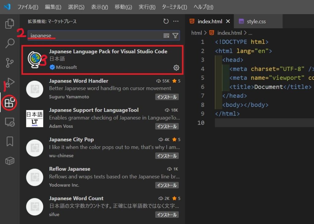The height and width of the screenshot is (224, 314).
Task: Click publisher name Adam Voss
Action: point(61,126)
